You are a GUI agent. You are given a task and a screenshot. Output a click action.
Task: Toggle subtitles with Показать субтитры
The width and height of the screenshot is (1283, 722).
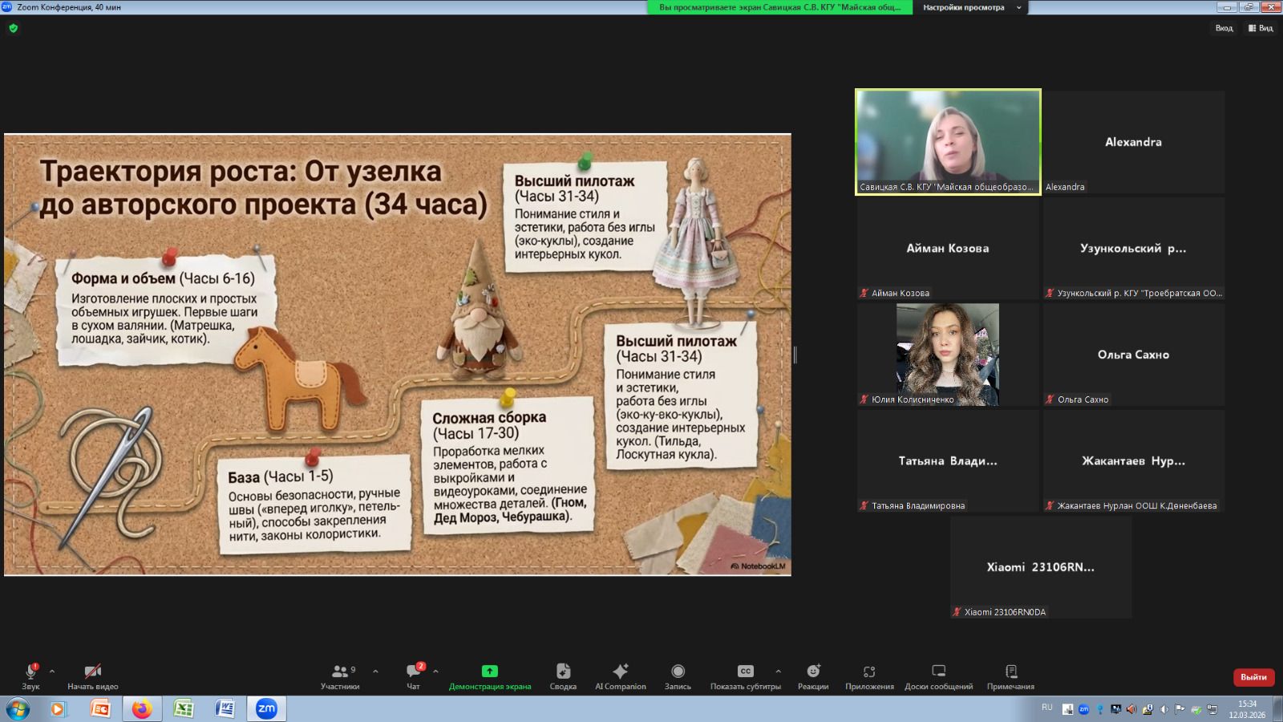745,671
